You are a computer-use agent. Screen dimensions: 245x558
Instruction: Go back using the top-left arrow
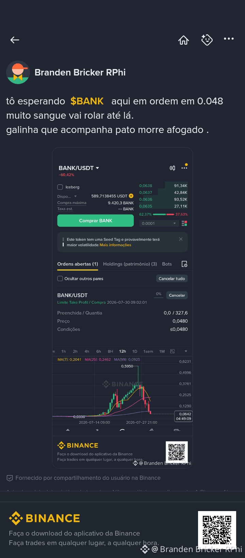[15, 40]
